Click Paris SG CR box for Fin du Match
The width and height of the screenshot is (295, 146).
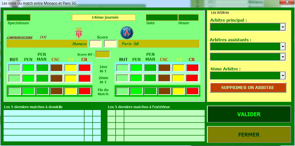click(192, 91)
